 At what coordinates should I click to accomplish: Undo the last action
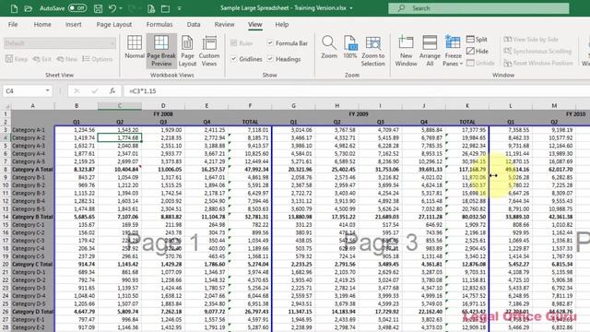(112, 8)
